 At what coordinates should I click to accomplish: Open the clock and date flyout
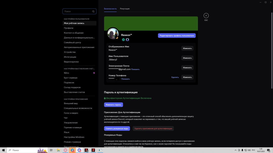point(261,150)
